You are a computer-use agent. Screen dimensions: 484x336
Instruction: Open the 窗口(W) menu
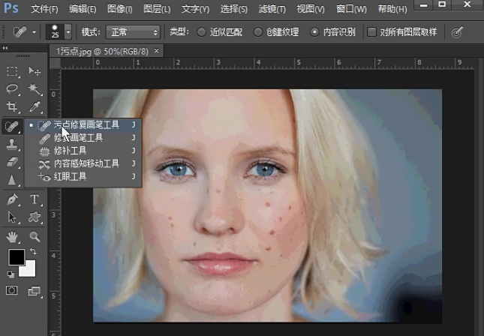(351, 9)
